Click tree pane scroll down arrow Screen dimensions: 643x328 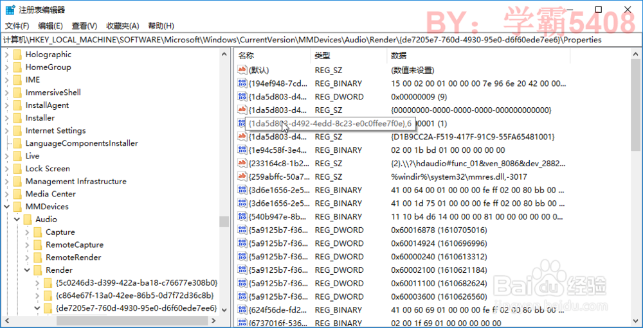[224, 310]
